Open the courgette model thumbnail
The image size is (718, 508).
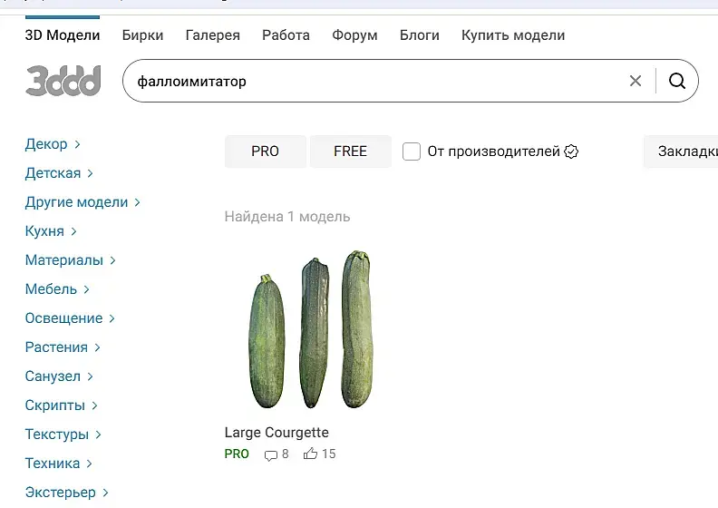310,330
